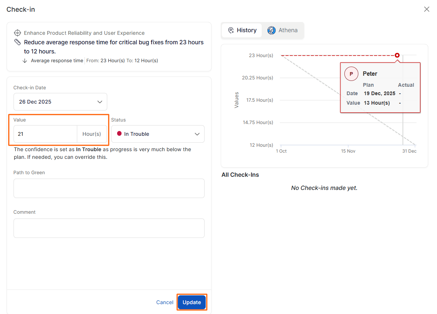
Task: Click the Check-in dialog title
Action: pyautogui.click(x=20, y=10)
